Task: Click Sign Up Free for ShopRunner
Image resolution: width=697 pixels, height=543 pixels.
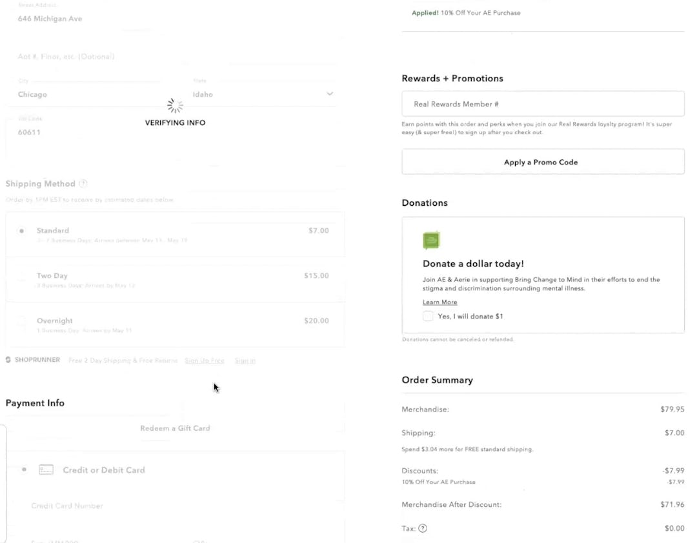Action: pyautogui.click(x=205, y=360)
